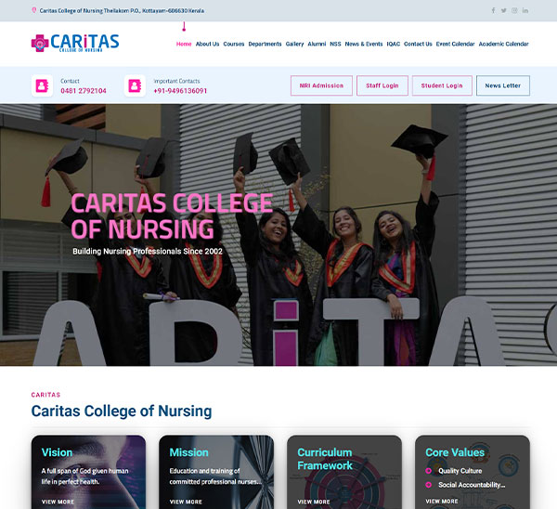The image size is (557, 509).
Task: Click View More on the Vision card
Action: click(x=58, y=502)
